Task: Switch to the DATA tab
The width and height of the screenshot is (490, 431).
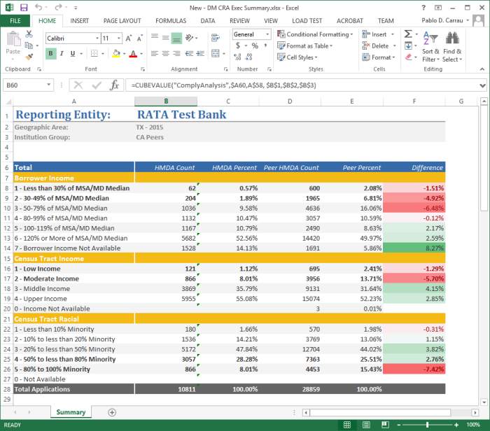Action: [207, 20]
